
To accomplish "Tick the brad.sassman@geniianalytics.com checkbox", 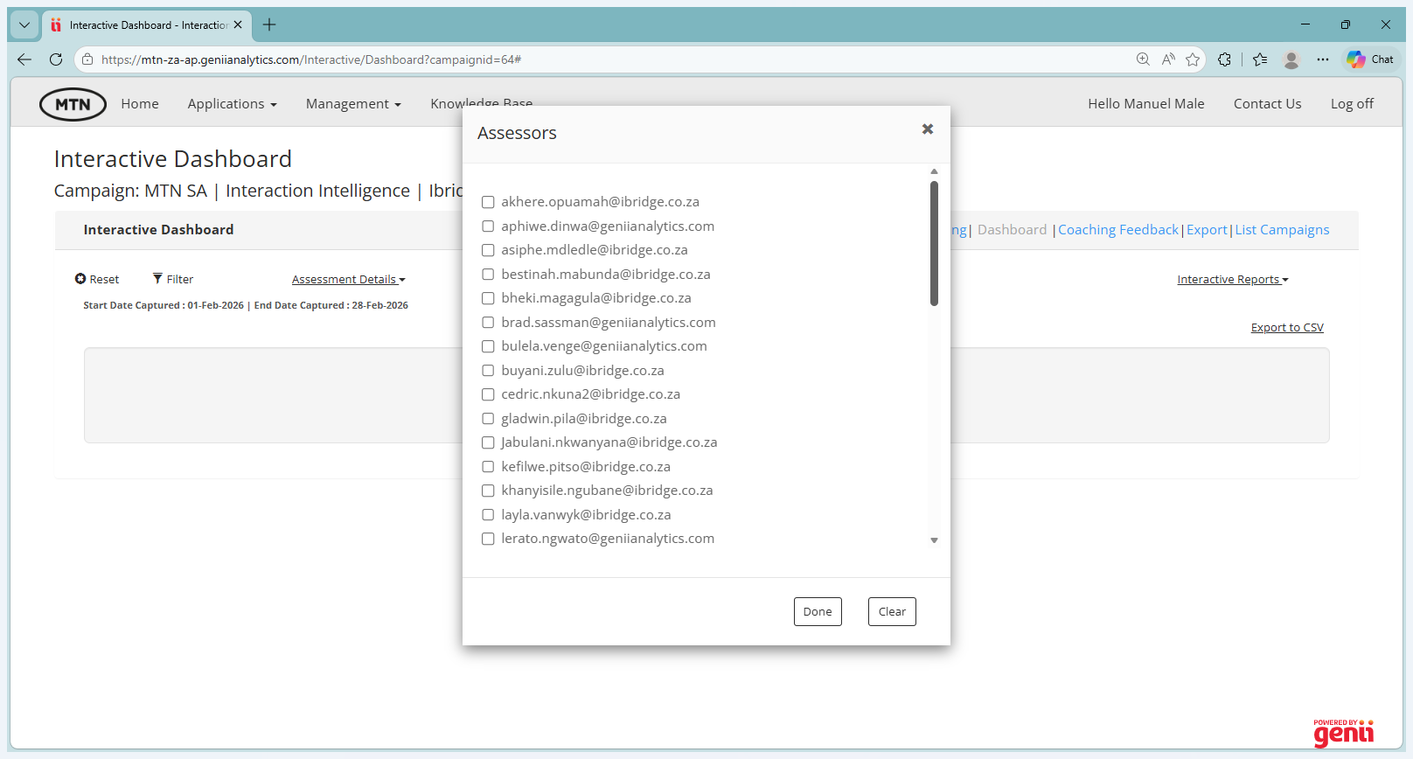I will (x=488, y=323).
